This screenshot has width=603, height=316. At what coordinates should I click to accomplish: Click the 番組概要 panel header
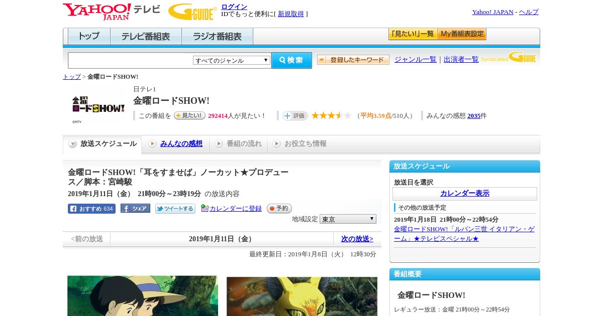pyautogui.click(x=465, y=274)
